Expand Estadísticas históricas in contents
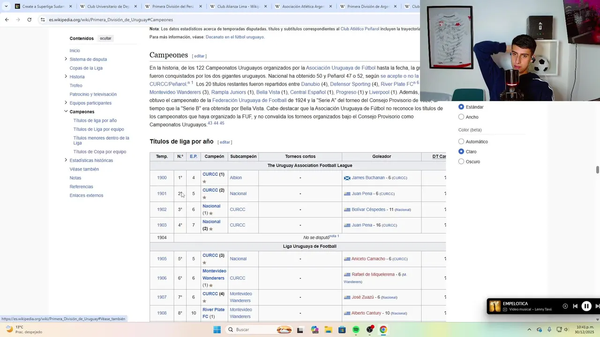 click(66, 160)
